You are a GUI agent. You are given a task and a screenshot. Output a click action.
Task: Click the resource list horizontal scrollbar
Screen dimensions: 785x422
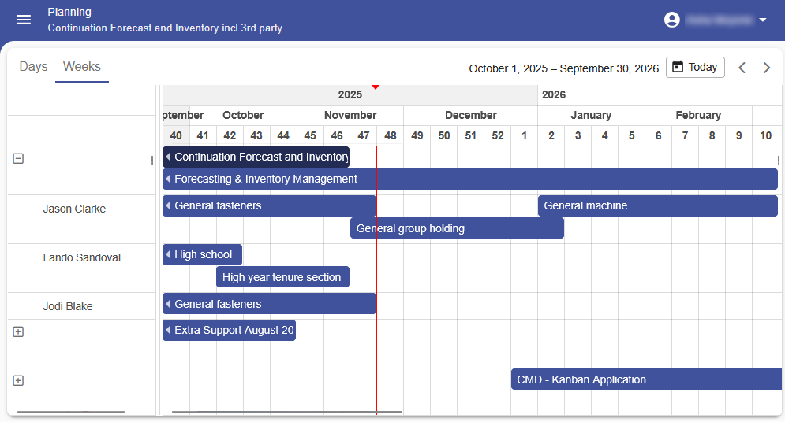tap(70, 412)
